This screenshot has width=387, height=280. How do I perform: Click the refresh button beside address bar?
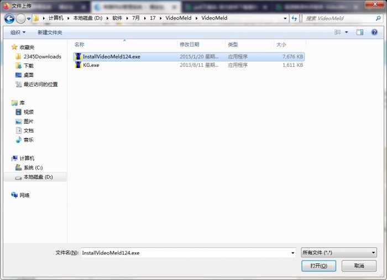point(294,18)
